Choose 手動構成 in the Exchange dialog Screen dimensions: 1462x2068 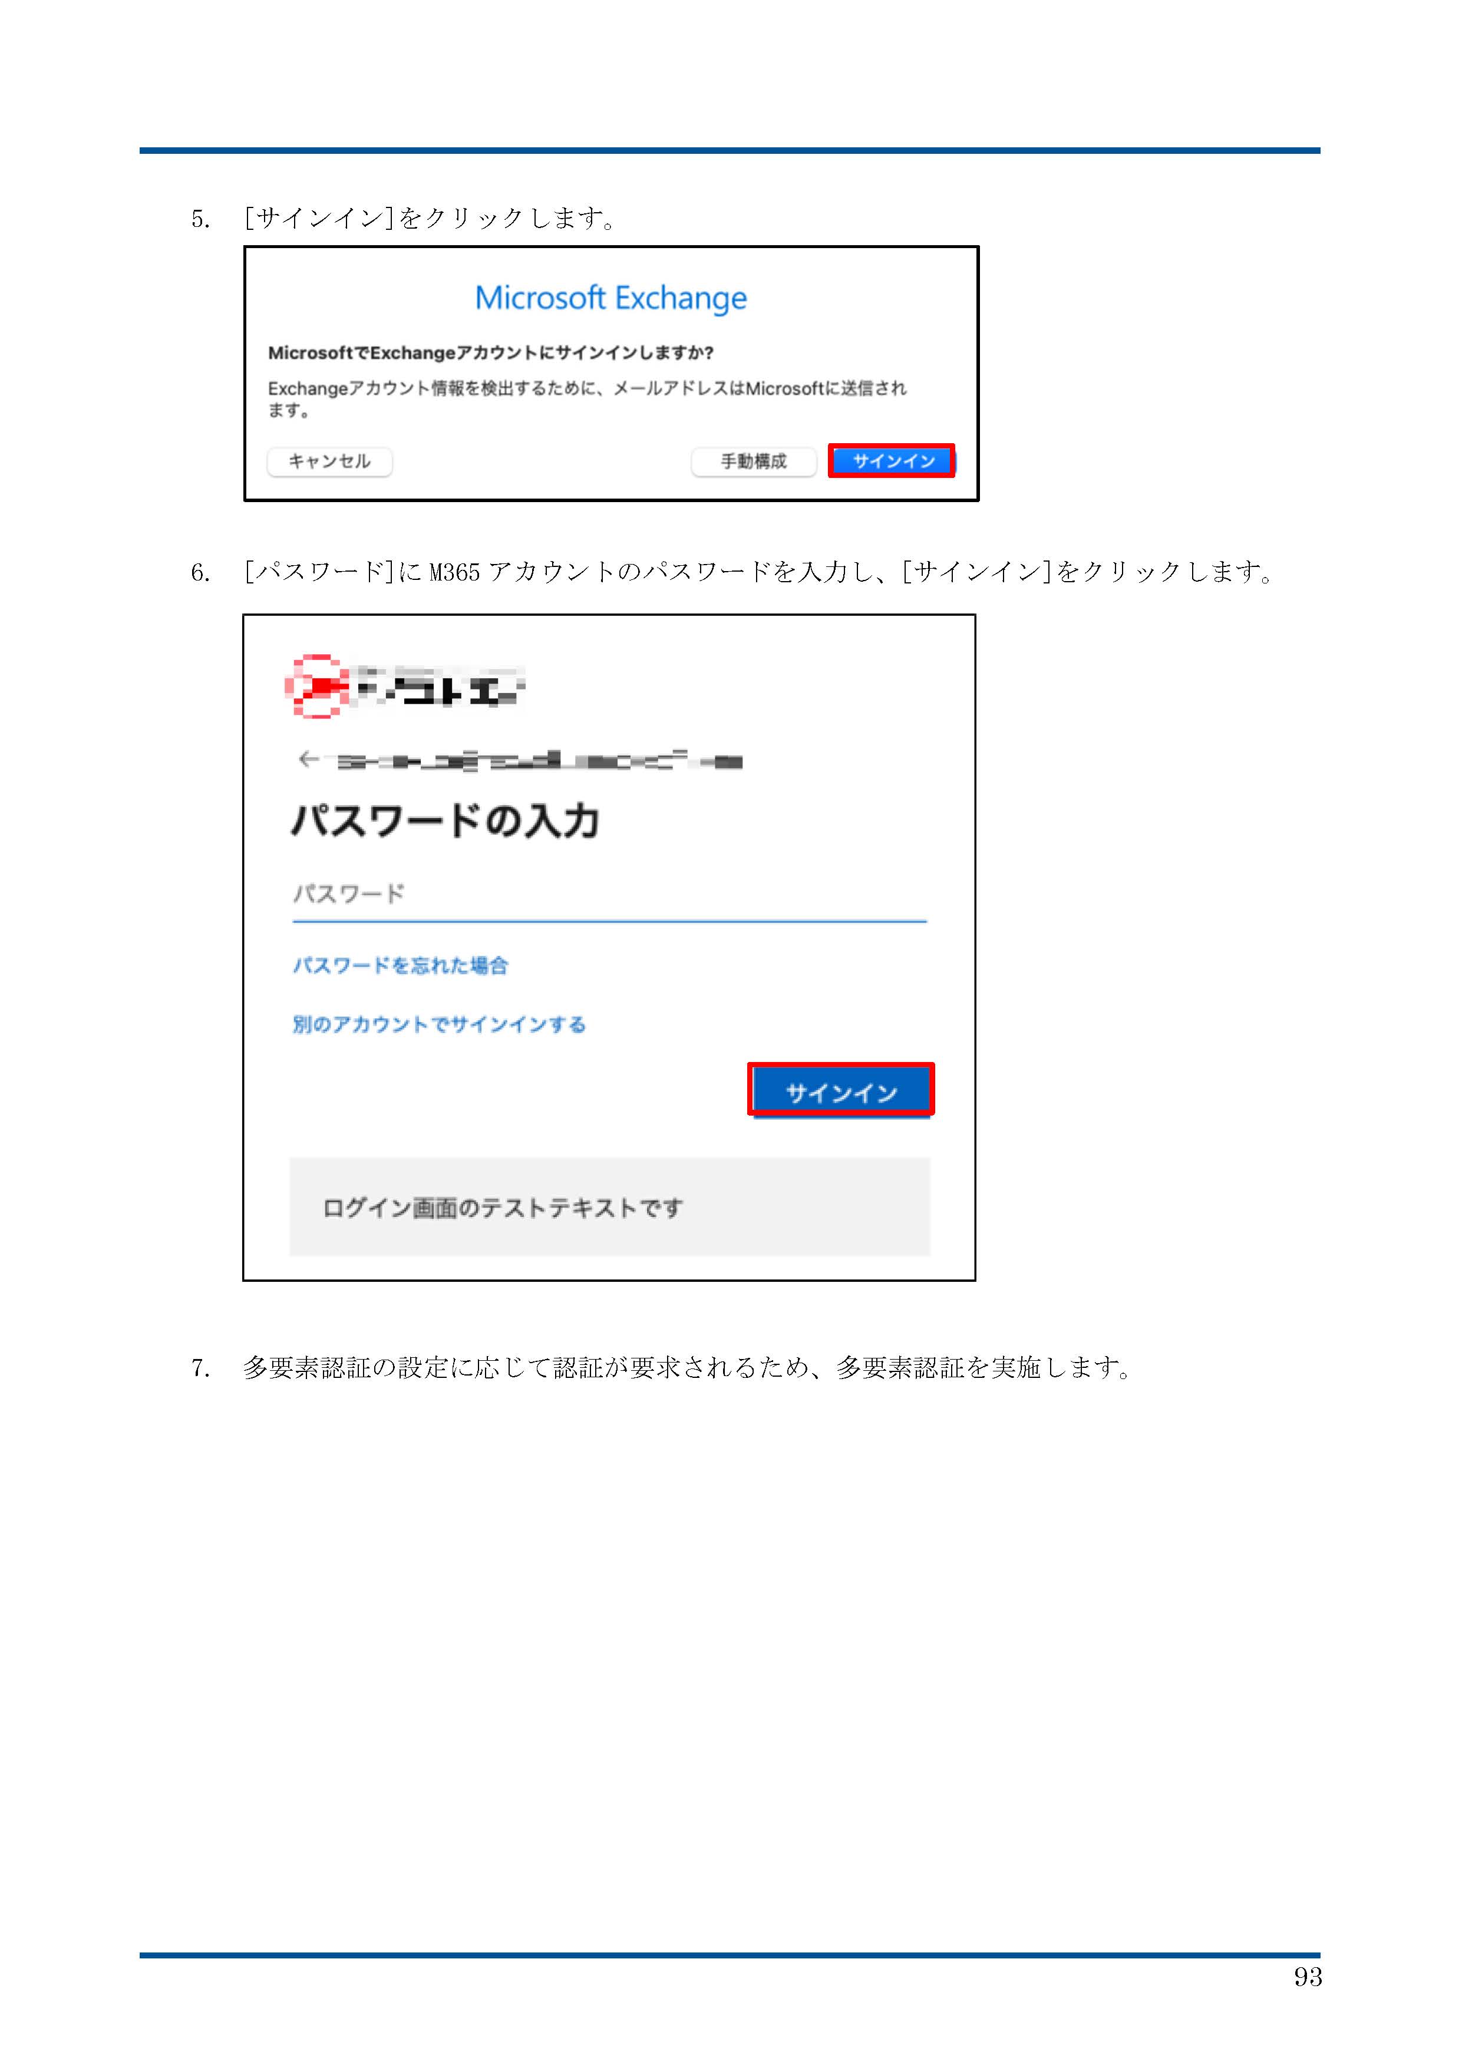[x=753, y=461]
